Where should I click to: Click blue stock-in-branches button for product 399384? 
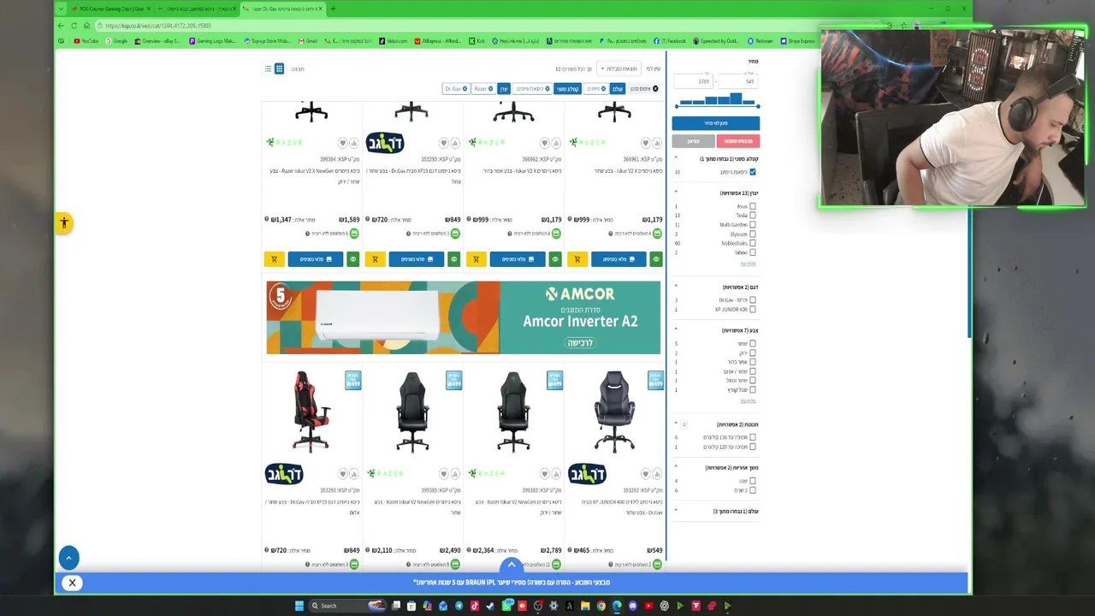pos(315,259)
